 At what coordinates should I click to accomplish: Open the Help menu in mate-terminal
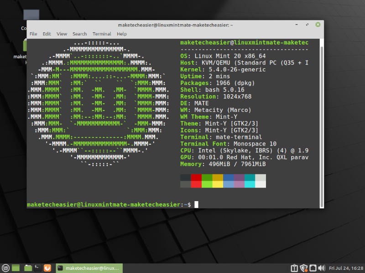[122, 34]
